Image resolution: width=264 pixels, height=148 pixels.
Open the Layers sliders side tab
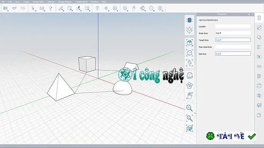click(x=259, y=47)
